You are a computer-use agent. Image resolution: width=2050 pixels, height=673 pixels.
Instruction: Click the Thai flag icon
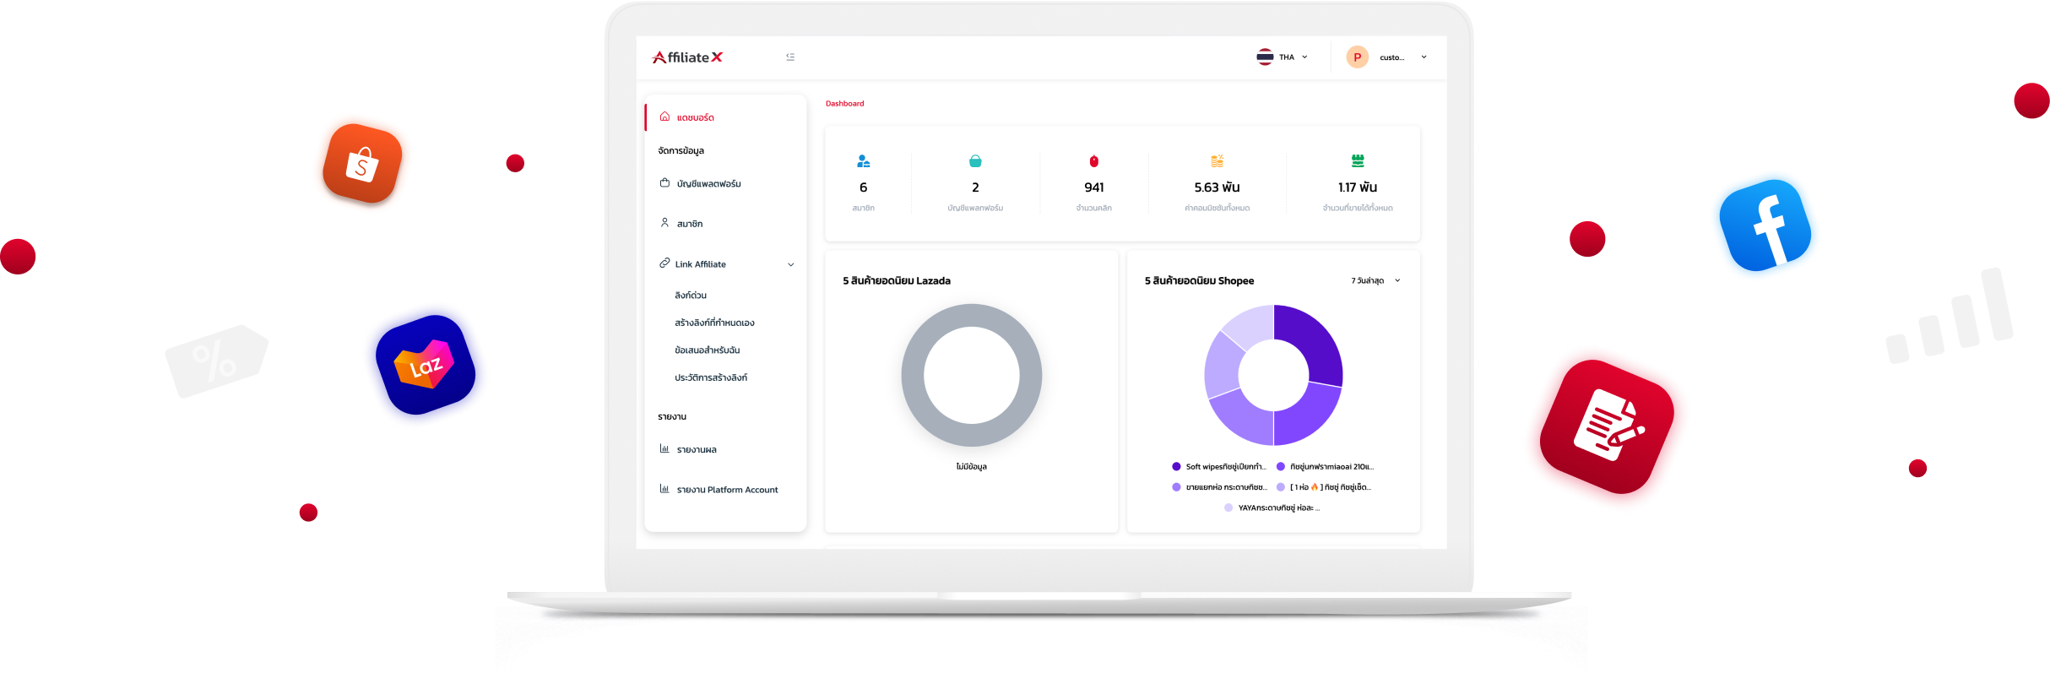pos(1265,57)
